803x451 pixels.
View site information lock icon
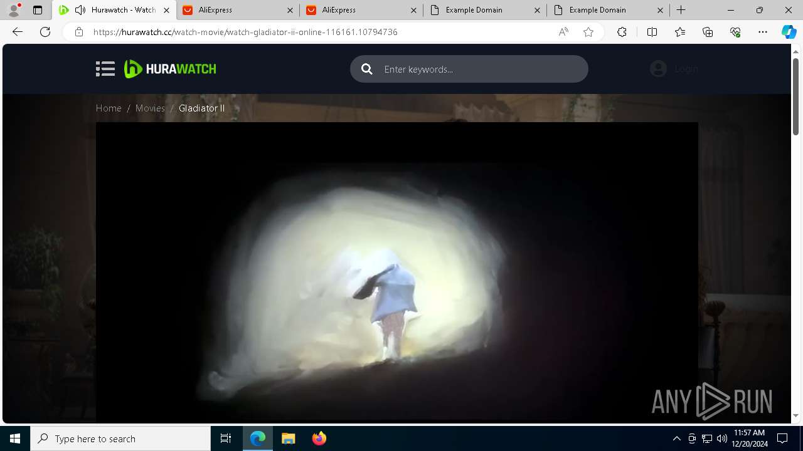pos(78,32)
